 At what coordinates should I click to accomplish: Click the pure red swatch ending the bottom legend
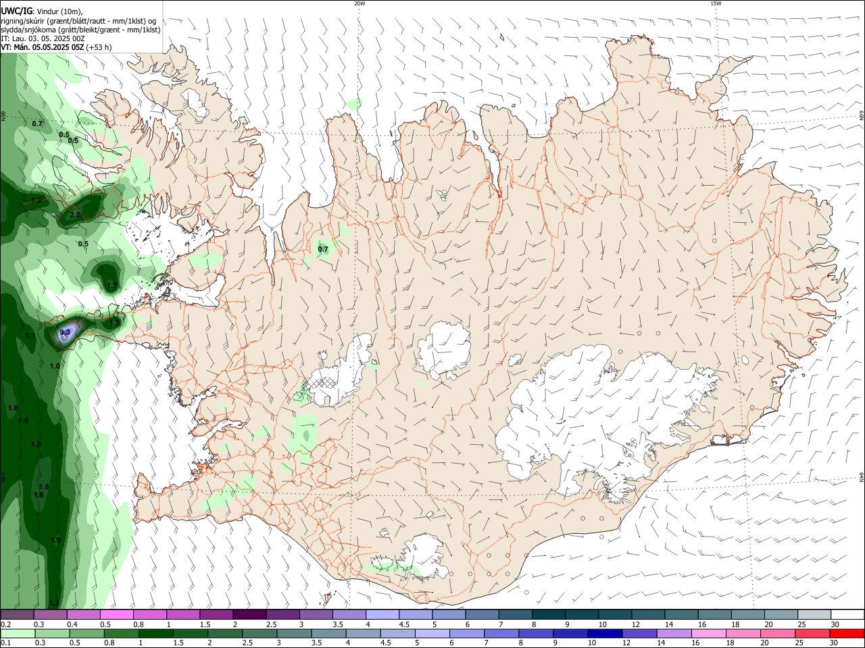click(846, 634)
